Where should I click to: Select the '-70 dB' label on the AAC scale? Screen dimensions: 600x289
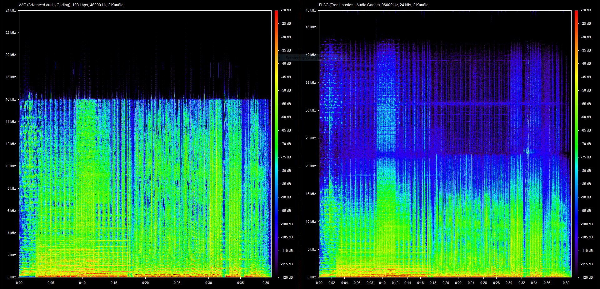(x=286, y=144)
